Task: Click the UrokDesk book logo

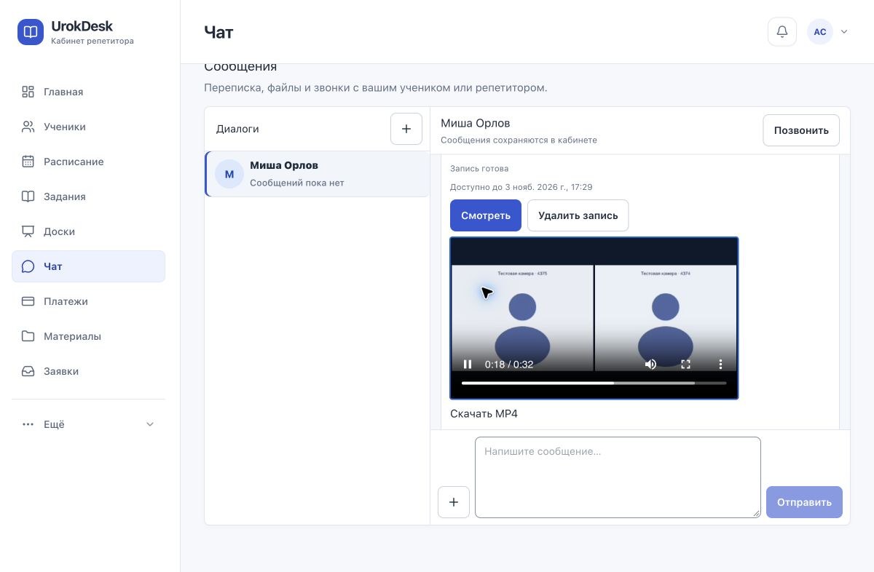Action: (x=31, y=32)
